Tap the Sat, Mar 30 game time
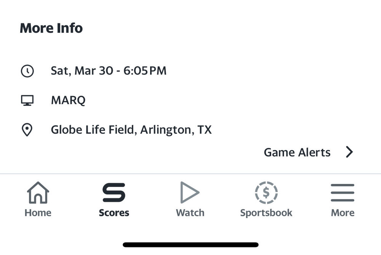Screen dimensions: 381x255 point(109,71)
